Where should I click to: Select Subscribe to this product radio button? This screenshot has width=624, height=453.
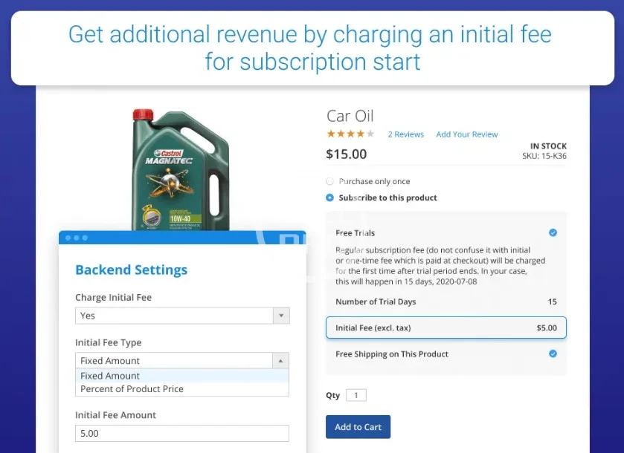(330, 198)
